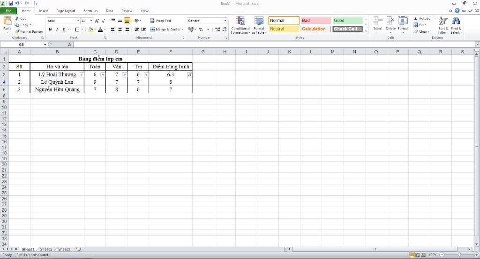Toggle Align Text Left
The image size is (480, 259).
[x=113, y=30]
